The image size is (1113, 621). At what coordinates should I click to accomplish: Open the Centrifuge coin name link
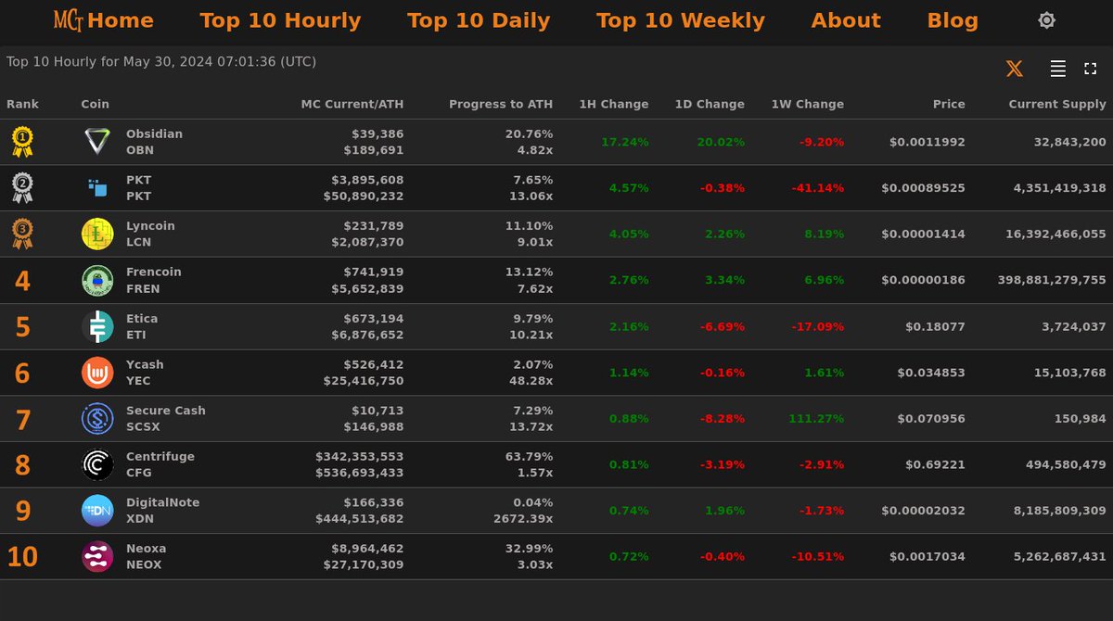(159, 457)
